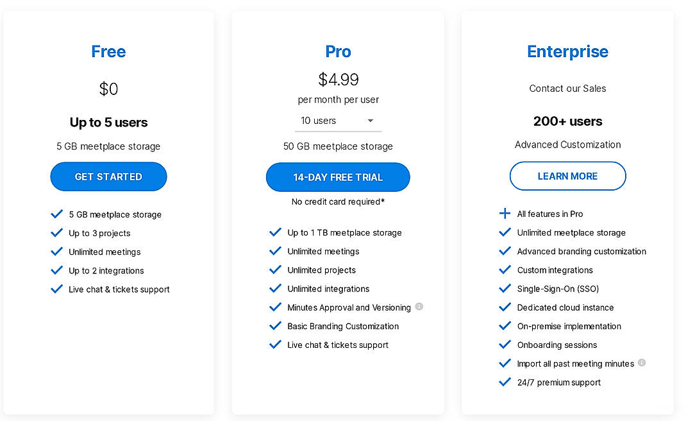Click the checkmark beside 'Up to 3 projects'

coord(56,233)
